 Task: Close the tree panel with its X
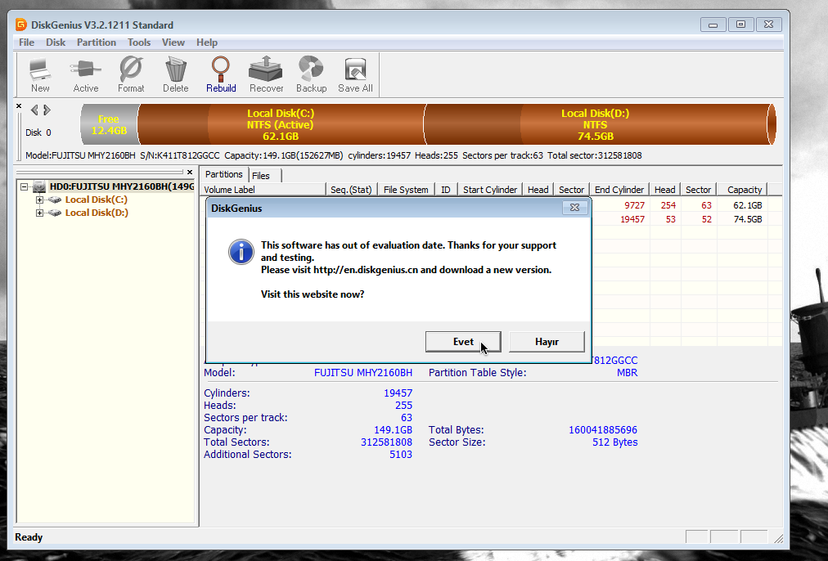[x=190, y=172]
